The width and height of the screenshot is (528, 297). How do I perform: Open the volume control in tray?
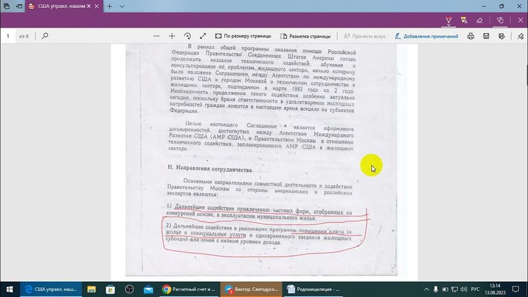pos(464,289)
